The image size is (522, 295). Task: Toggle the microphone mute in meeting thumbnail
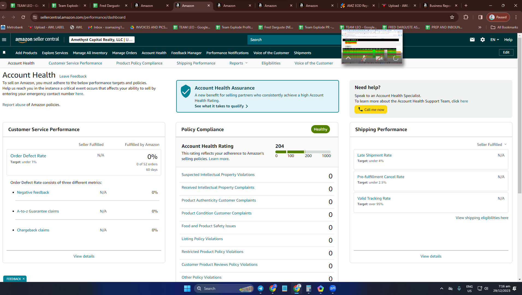click(x=364, y=58)
